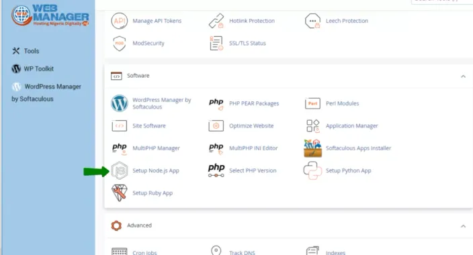Open Tools in the sidebar
Image resolution: width=473 pixels, height=255 pixels.
click(26, 51)
